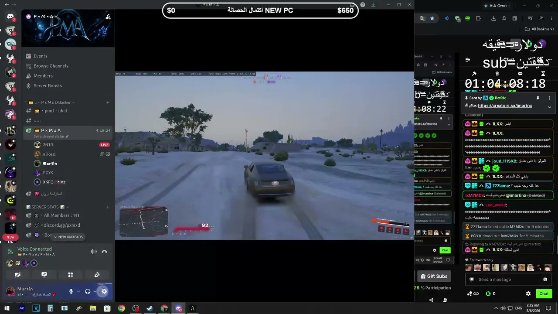The image size is (558, 314).
Task: Start a Discord activity
Action: [71, 275]
